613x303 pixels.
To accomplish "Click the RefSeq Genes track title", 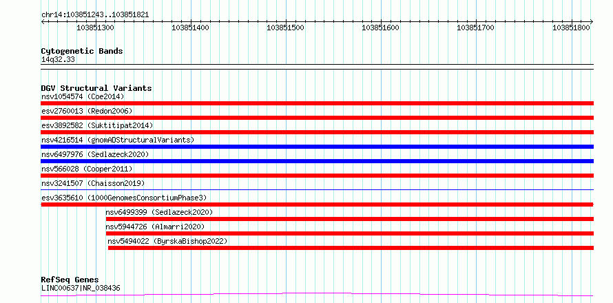I will click(70, 280).
